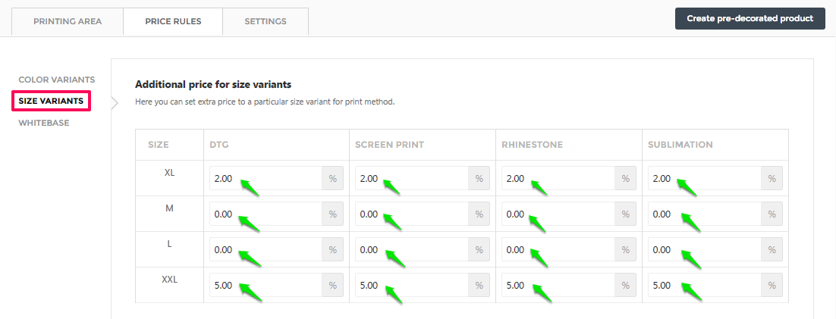The height and width of the screenshot is (319, 836).
Task: Click the Screen Print price field for L
Action: (x=412, y=249)
